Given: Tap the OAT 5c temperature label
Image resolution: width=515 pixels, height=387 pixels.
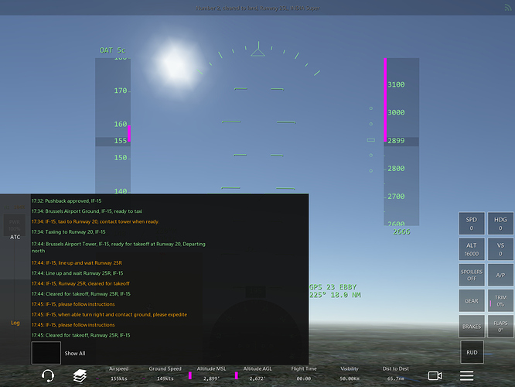Looking at the screenshot, I should (112, 50).
